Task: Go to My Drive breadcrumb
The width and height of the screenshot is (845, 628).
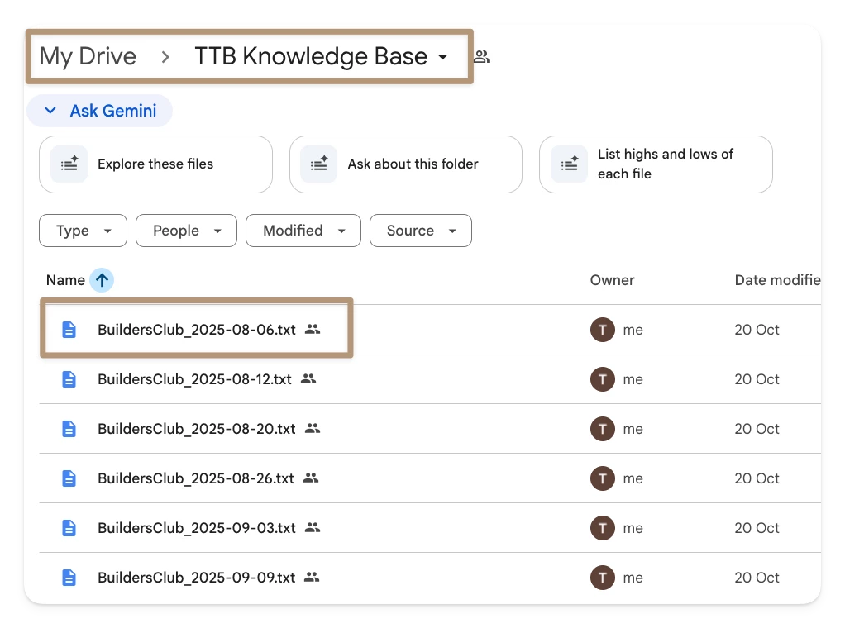Action: coord(88,56)
